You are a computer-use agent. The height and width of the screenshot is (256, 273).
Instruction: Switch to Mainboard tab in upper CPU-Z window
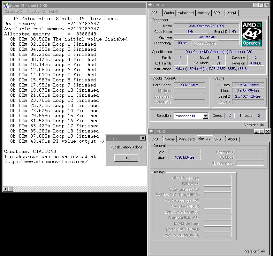point(186,13)
